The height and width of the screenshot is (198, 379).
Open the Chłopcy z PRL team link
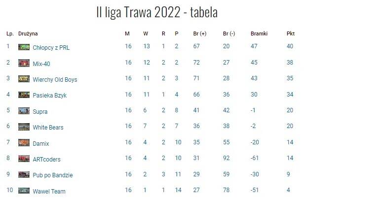coord(51,47)
